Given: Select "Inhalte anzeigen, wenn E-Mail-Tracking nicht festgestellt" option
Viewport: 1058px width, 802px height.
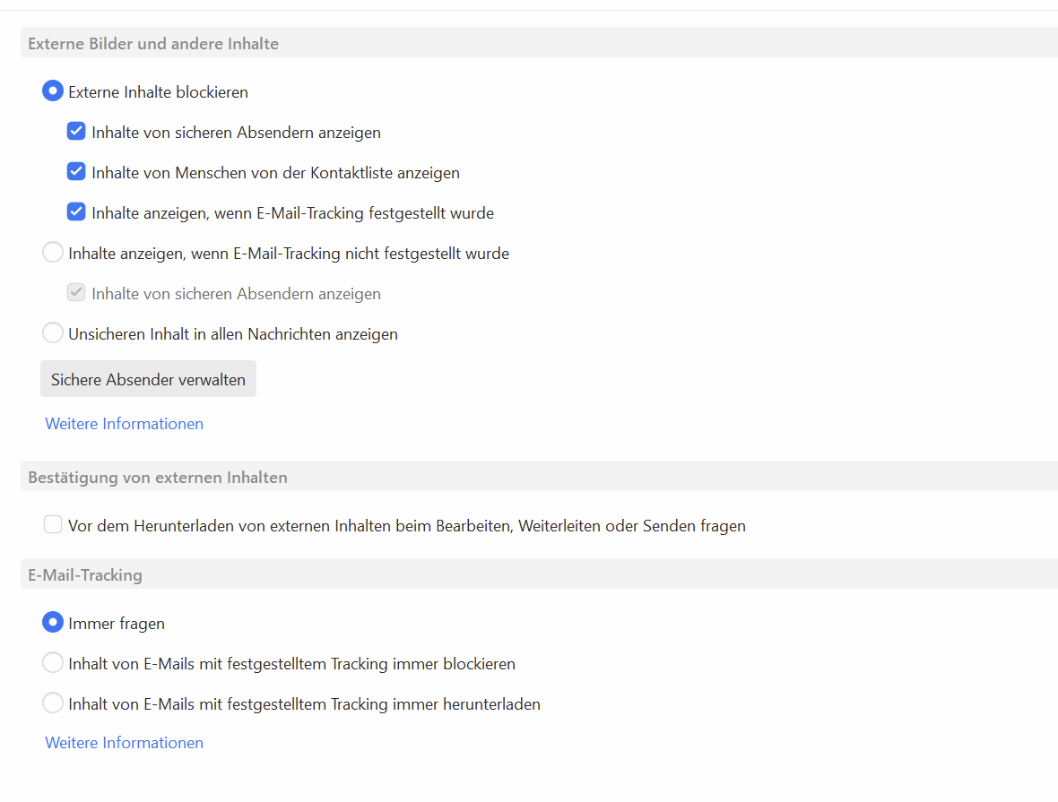Looking at the screenshot, I should (53, 253).
